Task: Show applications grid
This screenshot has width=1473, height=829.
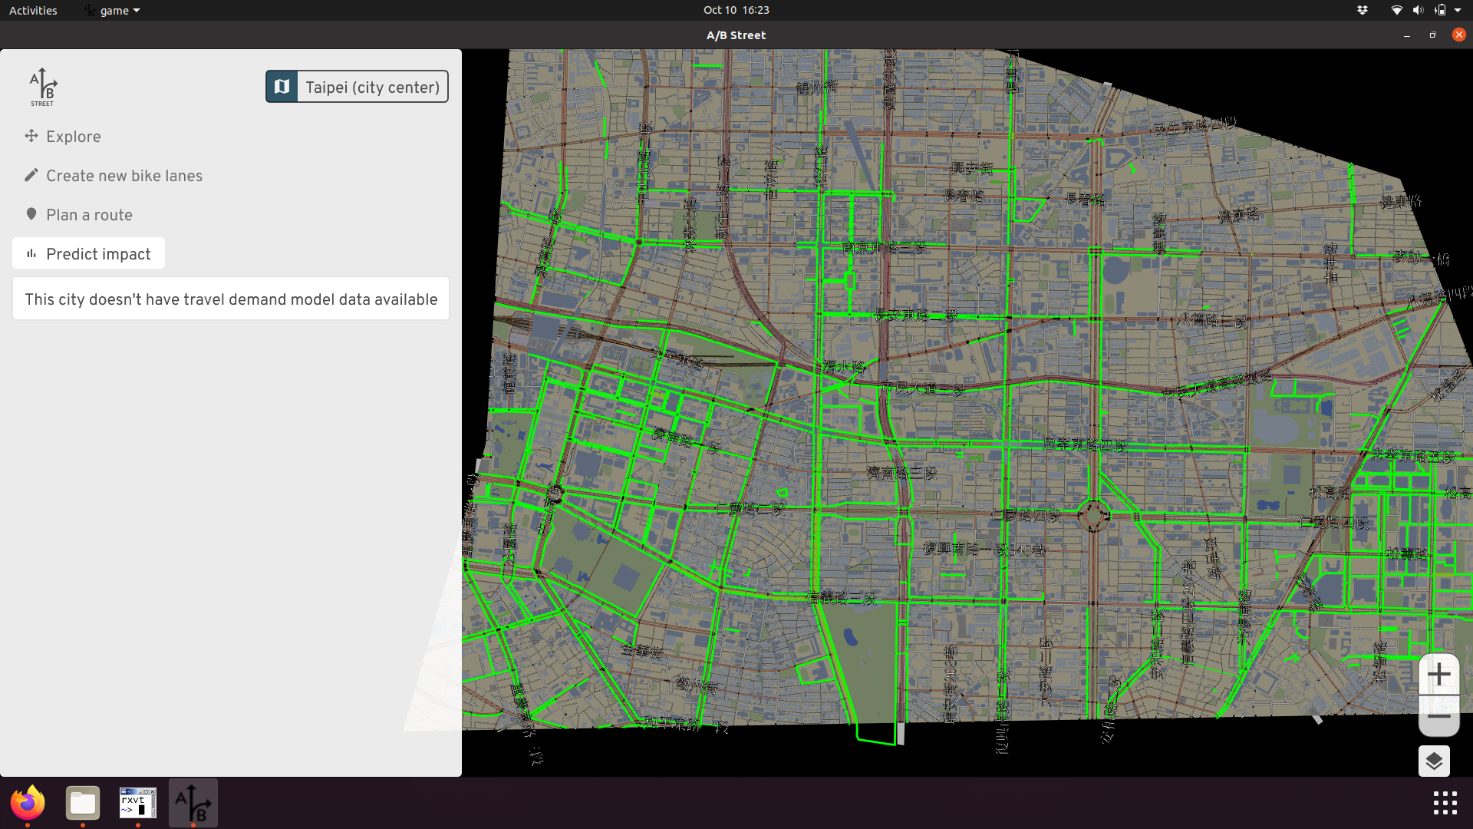Action: click(1445, 803)
